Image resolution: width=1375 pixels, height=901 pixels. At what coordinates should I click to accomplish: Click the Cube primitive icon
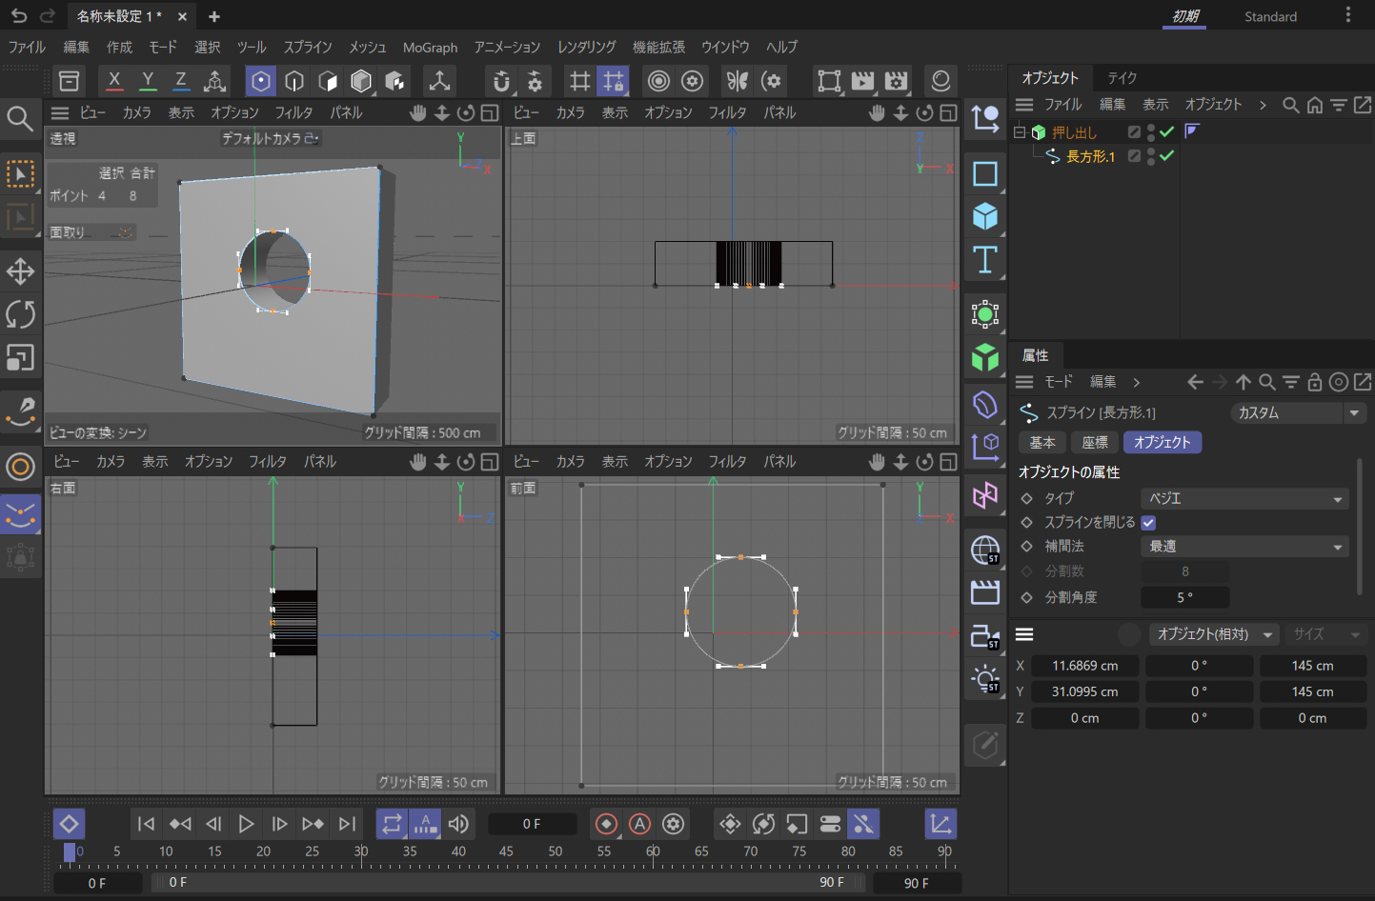pos(984,217)
